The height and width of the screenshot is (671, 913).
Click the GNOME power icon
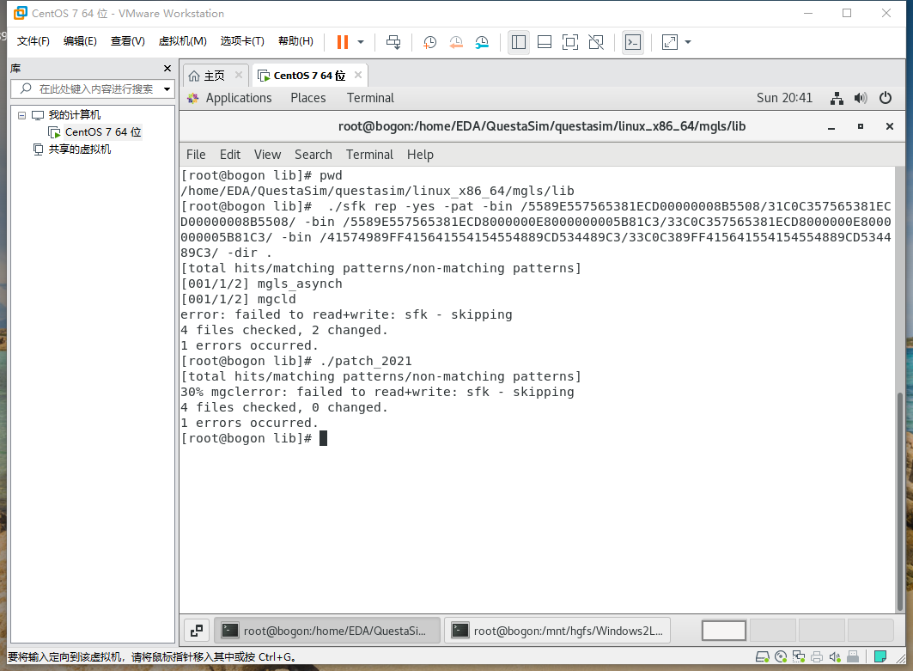pyautogui.click(x=885, y=98)
